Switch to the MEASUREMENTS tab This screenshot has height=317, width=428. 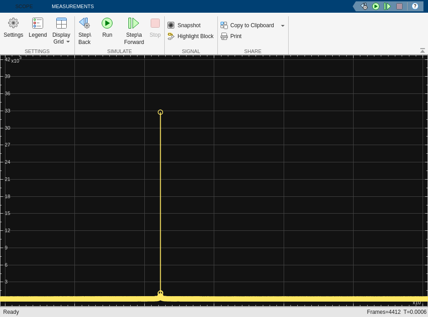(x=73, y=6)
